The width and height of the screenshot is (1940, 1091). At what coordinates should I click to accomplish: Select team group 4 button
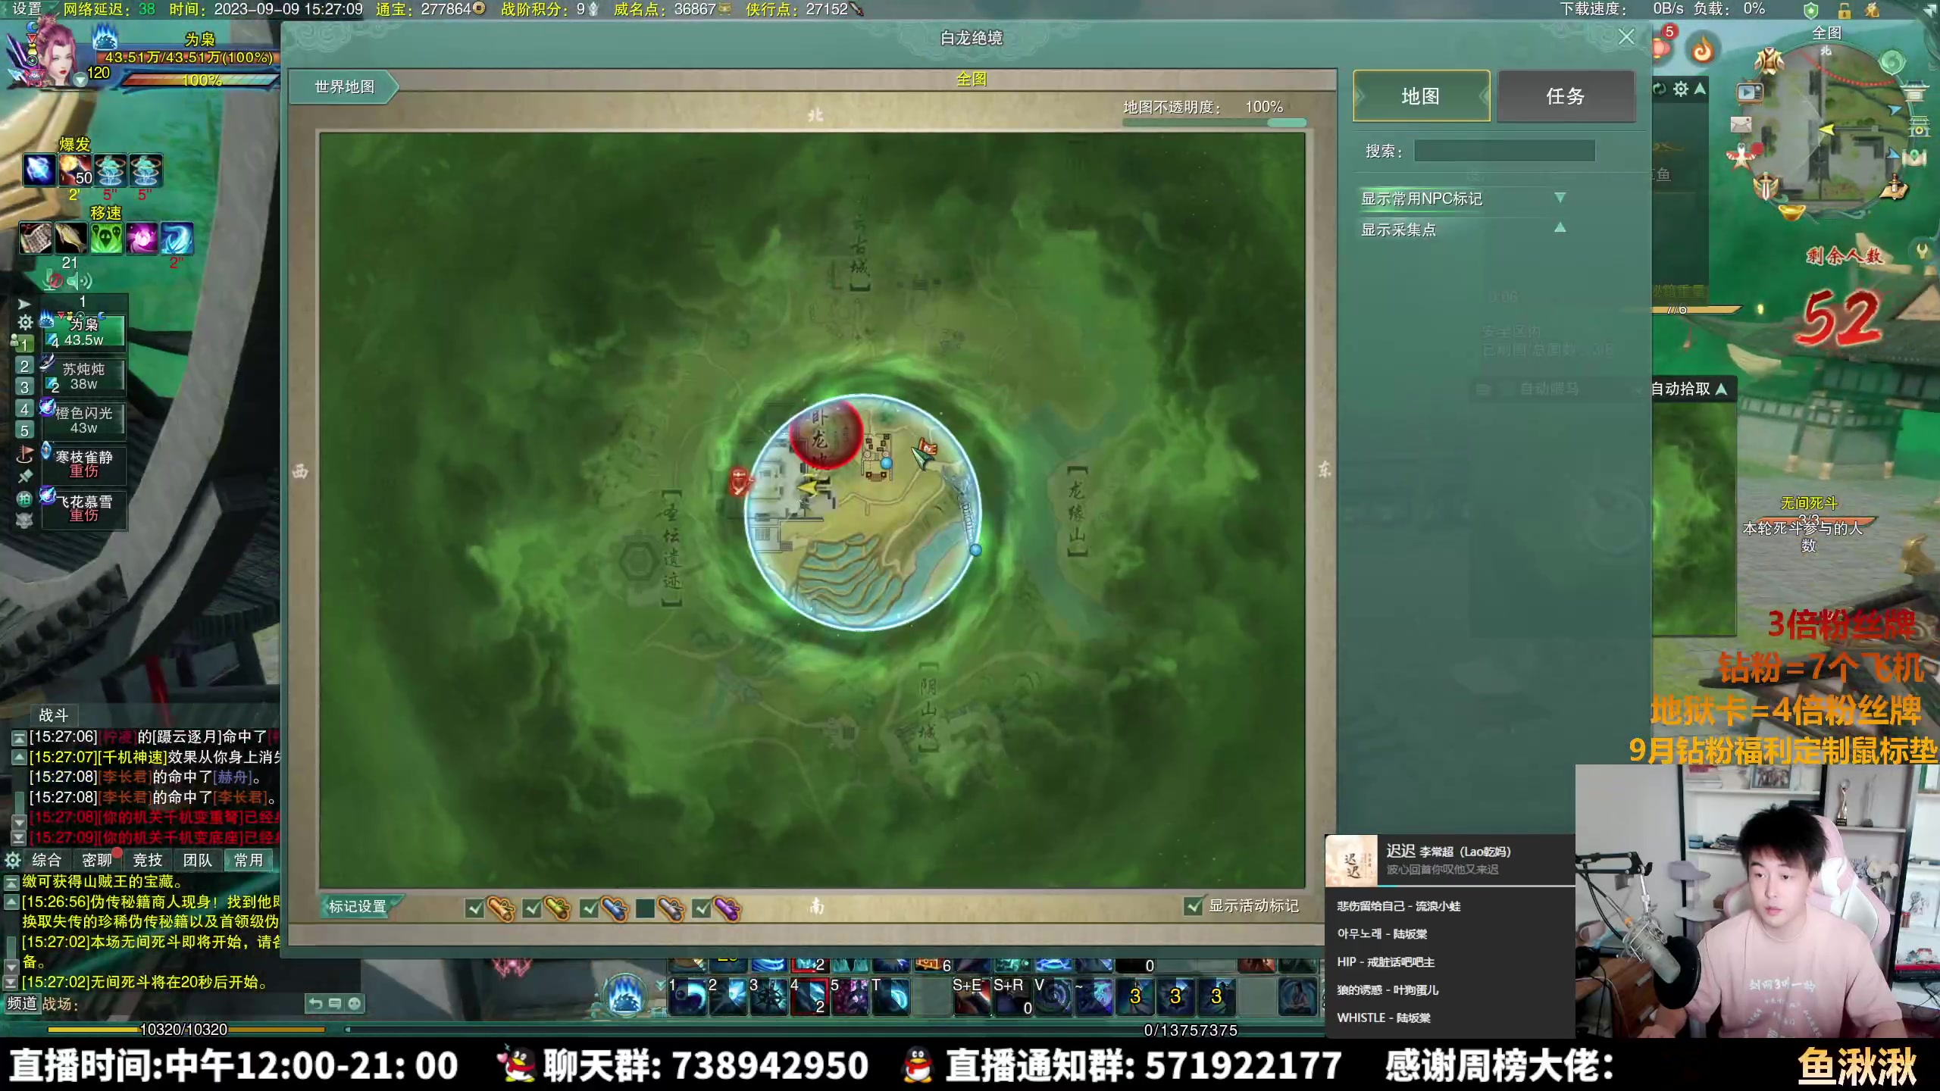(x=24, y=409)
